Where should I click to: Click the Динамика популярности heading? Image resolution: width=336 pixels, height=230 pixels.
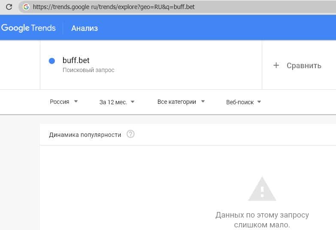[x=85, y=135]
